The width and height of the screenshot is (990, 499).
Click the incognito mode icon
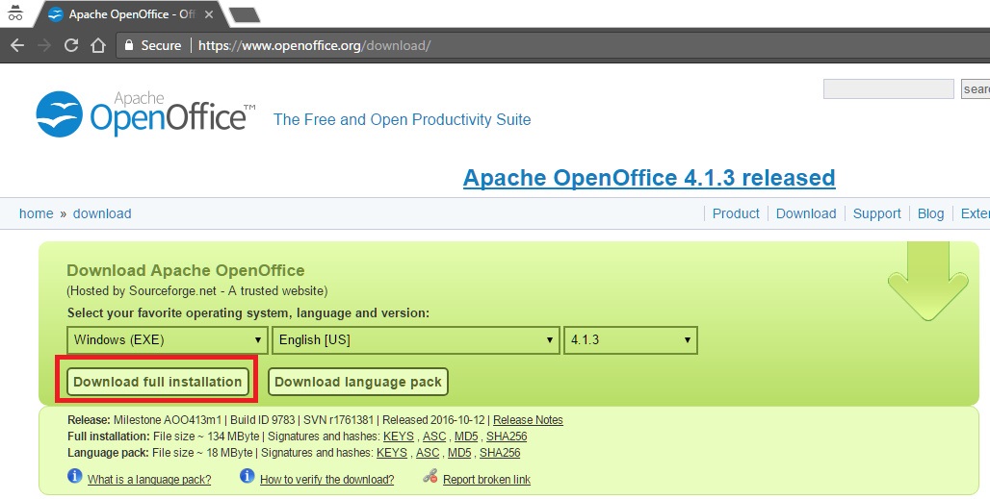[15, 13]
